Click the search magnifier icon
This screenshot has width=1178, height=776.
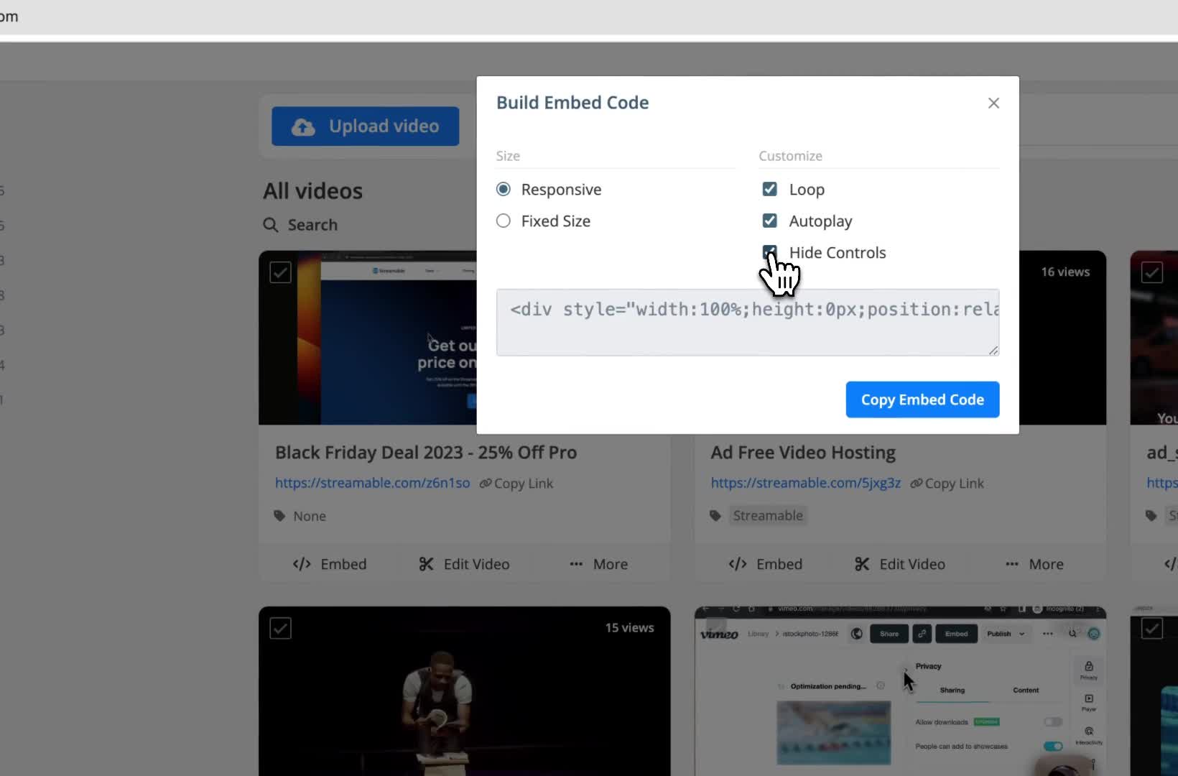click(271, 225)
